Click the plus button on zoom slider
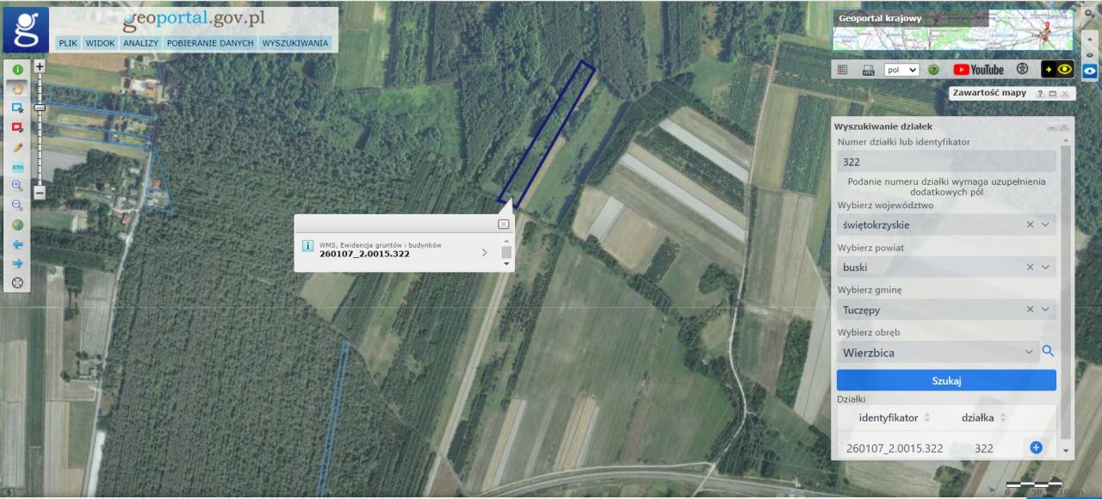 40,65
